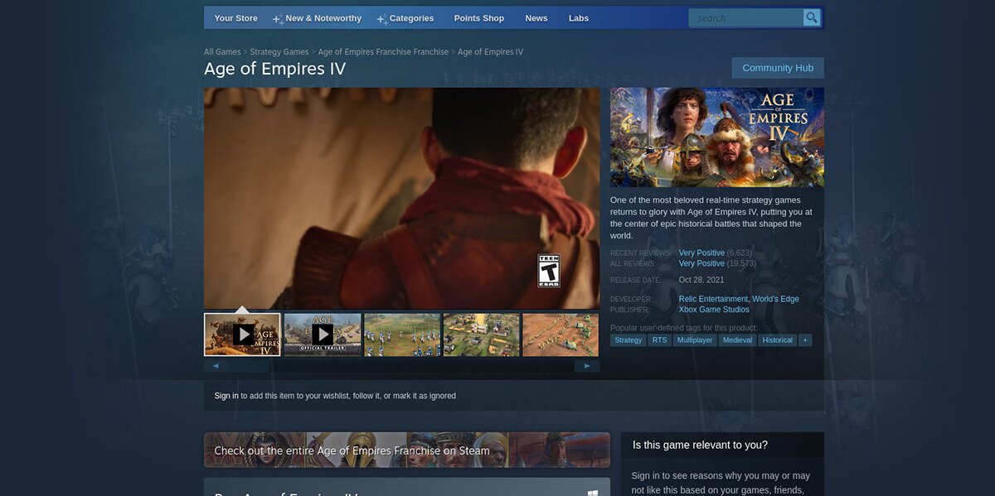This screenshot has width=995, height=496.
Task: Select the village buildings screenshot thumbnail
Action: click(482, 335)
